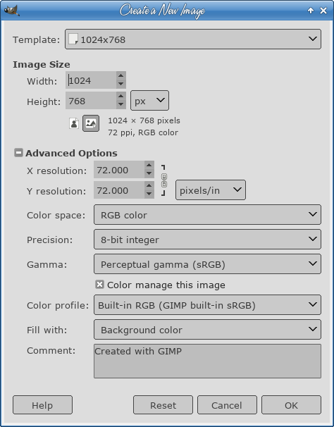Open the Template dropdown showing 1024x768
The height and width of the screenshot is (427, 334).
193,39
